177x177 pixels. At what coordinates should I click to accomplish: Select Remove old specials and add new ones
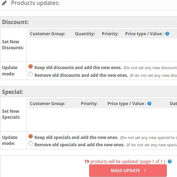(30, 144)
